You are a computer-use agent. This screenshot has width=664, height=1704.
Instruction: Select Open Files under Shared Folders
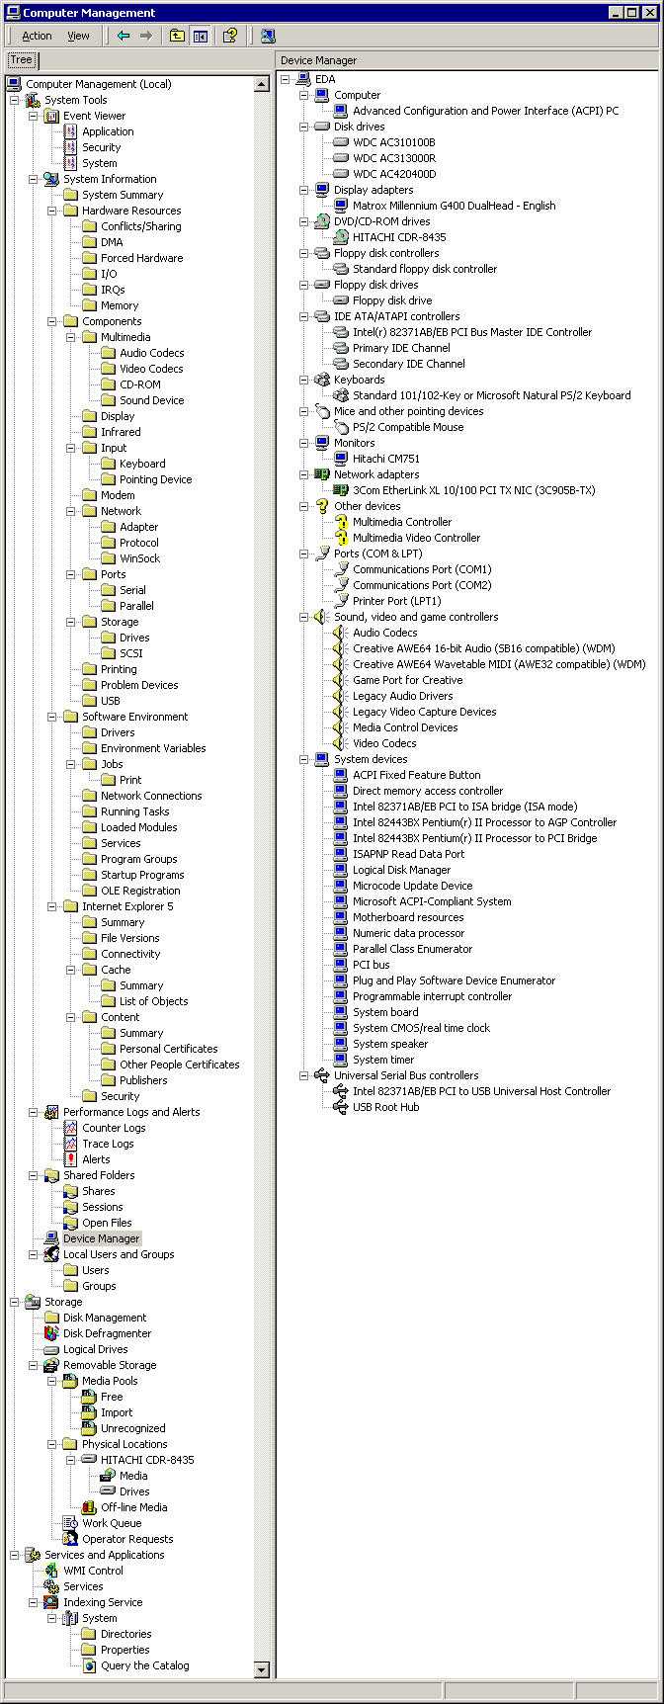click(x=107, y=1223)
